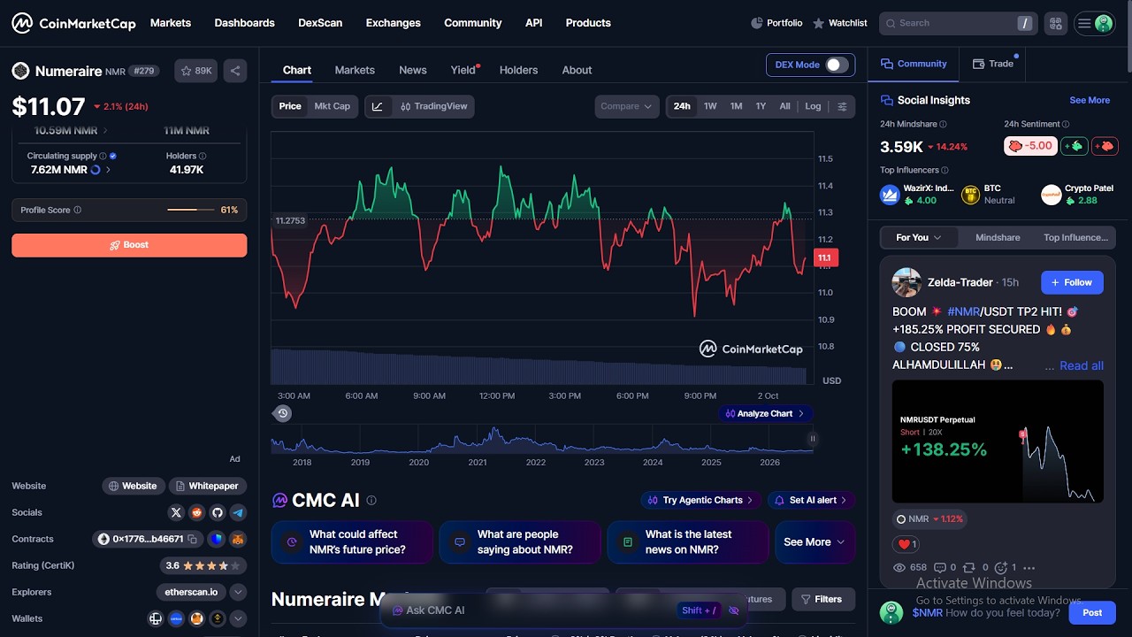Screen dimensions: 1132x637
Task: Add contract to MetaMask via fox icon
Action: (x=238, y=539)
